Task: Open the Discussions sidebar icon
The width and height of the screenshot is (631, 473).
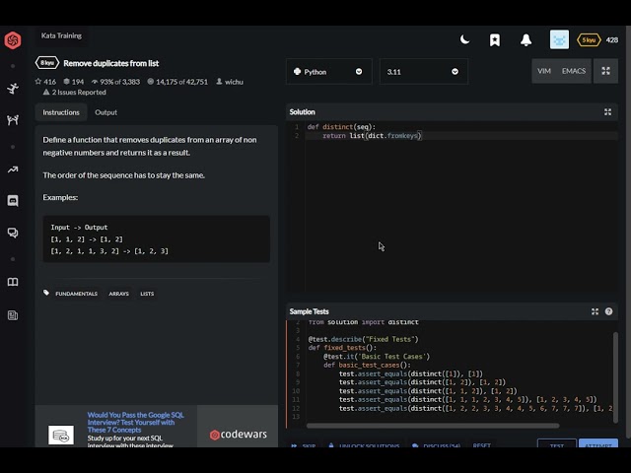Action: [13, 233]
